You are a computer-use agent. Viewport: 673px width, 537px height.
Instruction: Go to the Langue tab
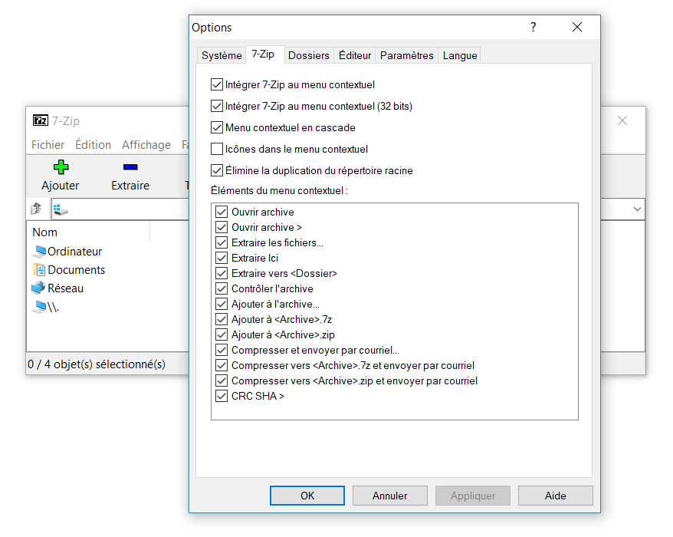click(460, 55)
